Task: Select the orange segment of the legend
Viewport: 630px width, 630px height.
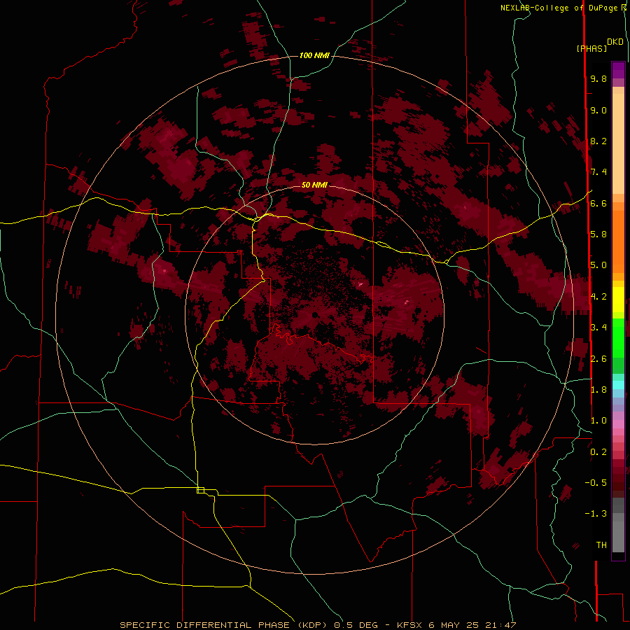Action: tap(618, 241)
